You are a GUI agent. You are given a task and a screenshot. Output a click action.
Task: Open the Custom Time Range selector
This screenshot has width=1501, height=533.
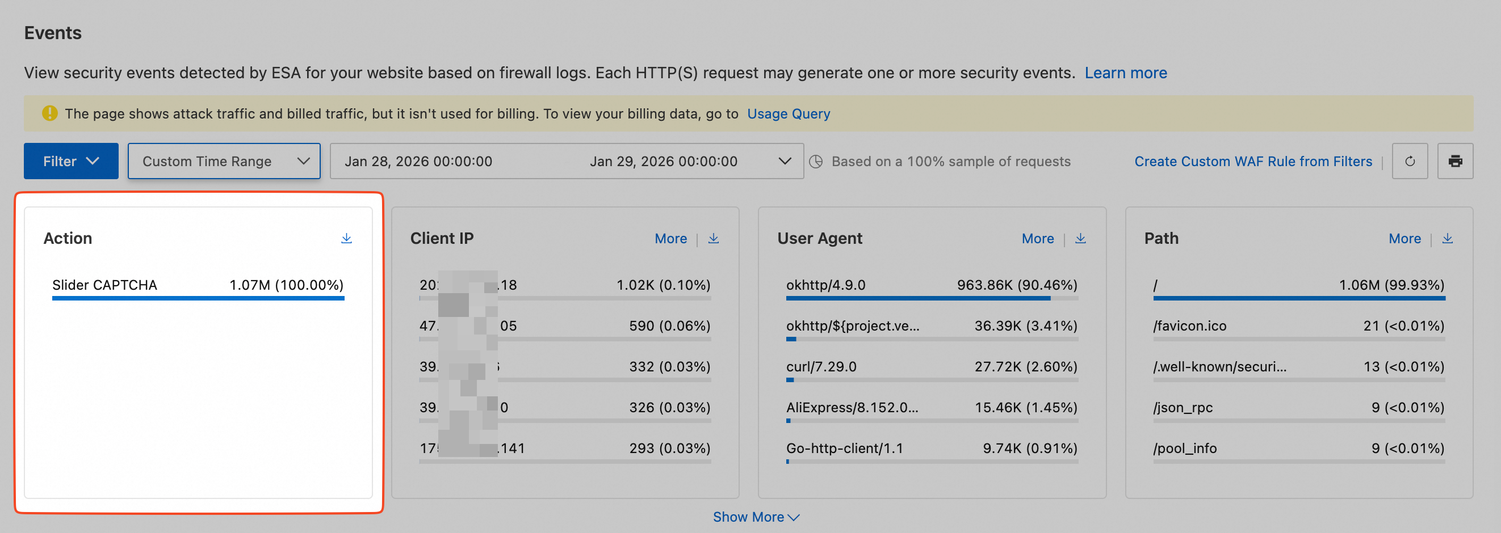point(224,161)
